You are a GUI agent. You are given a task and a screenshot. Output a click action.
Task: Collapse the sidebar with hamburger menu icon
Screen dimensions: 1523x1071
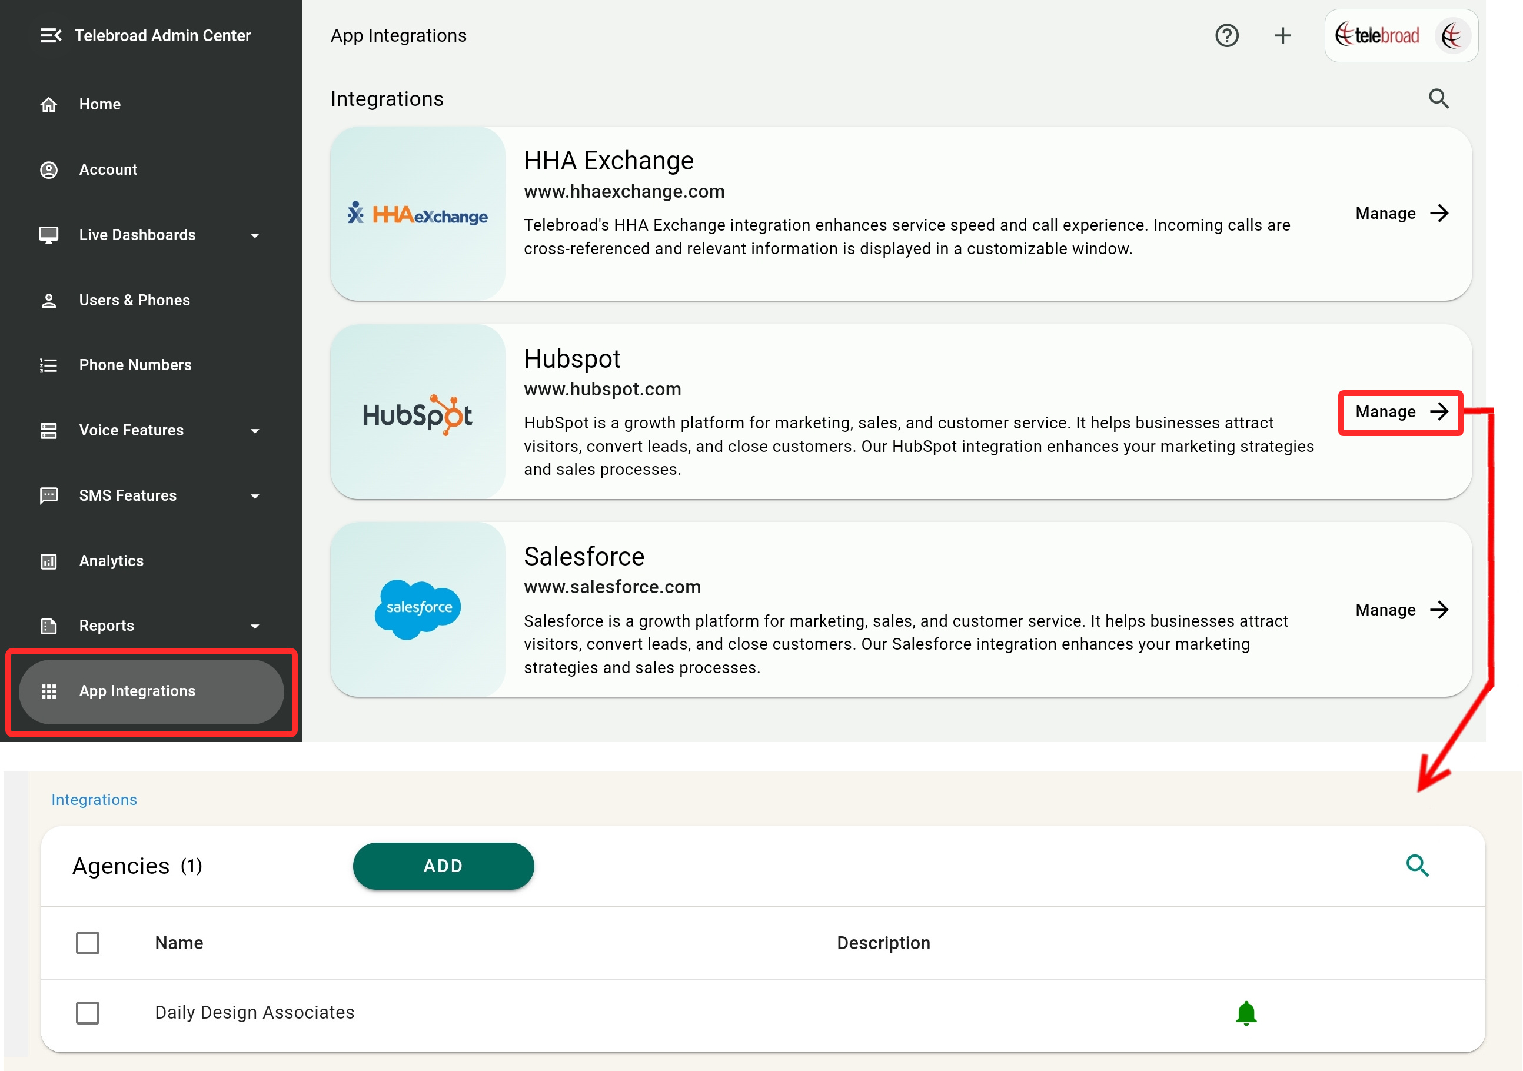(x=51, y=36)
